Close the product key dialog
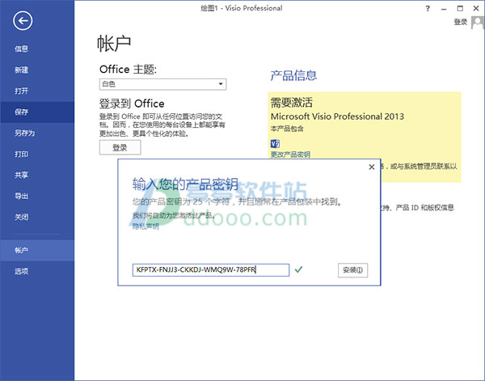Screen dimensions: 485x381 pyautogui.click(x=372, y=167)
